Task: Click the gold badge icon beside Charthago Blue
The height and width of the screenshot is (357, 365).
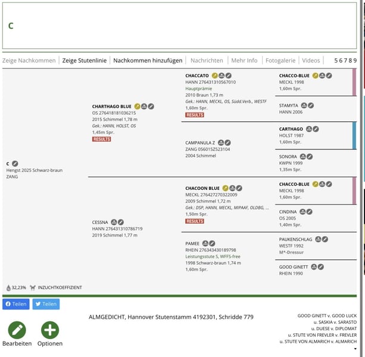Action: pos(138,107)
